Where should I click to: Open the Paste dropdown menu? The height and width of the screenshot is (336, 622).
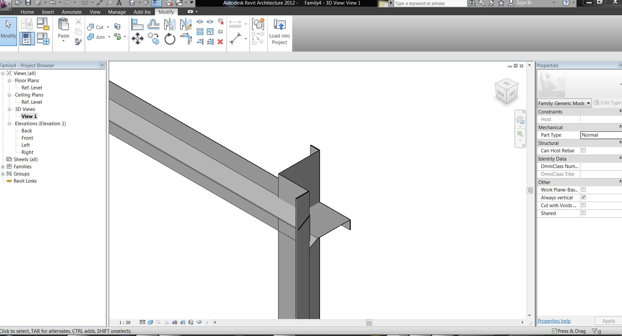click(x=63, y=41)
